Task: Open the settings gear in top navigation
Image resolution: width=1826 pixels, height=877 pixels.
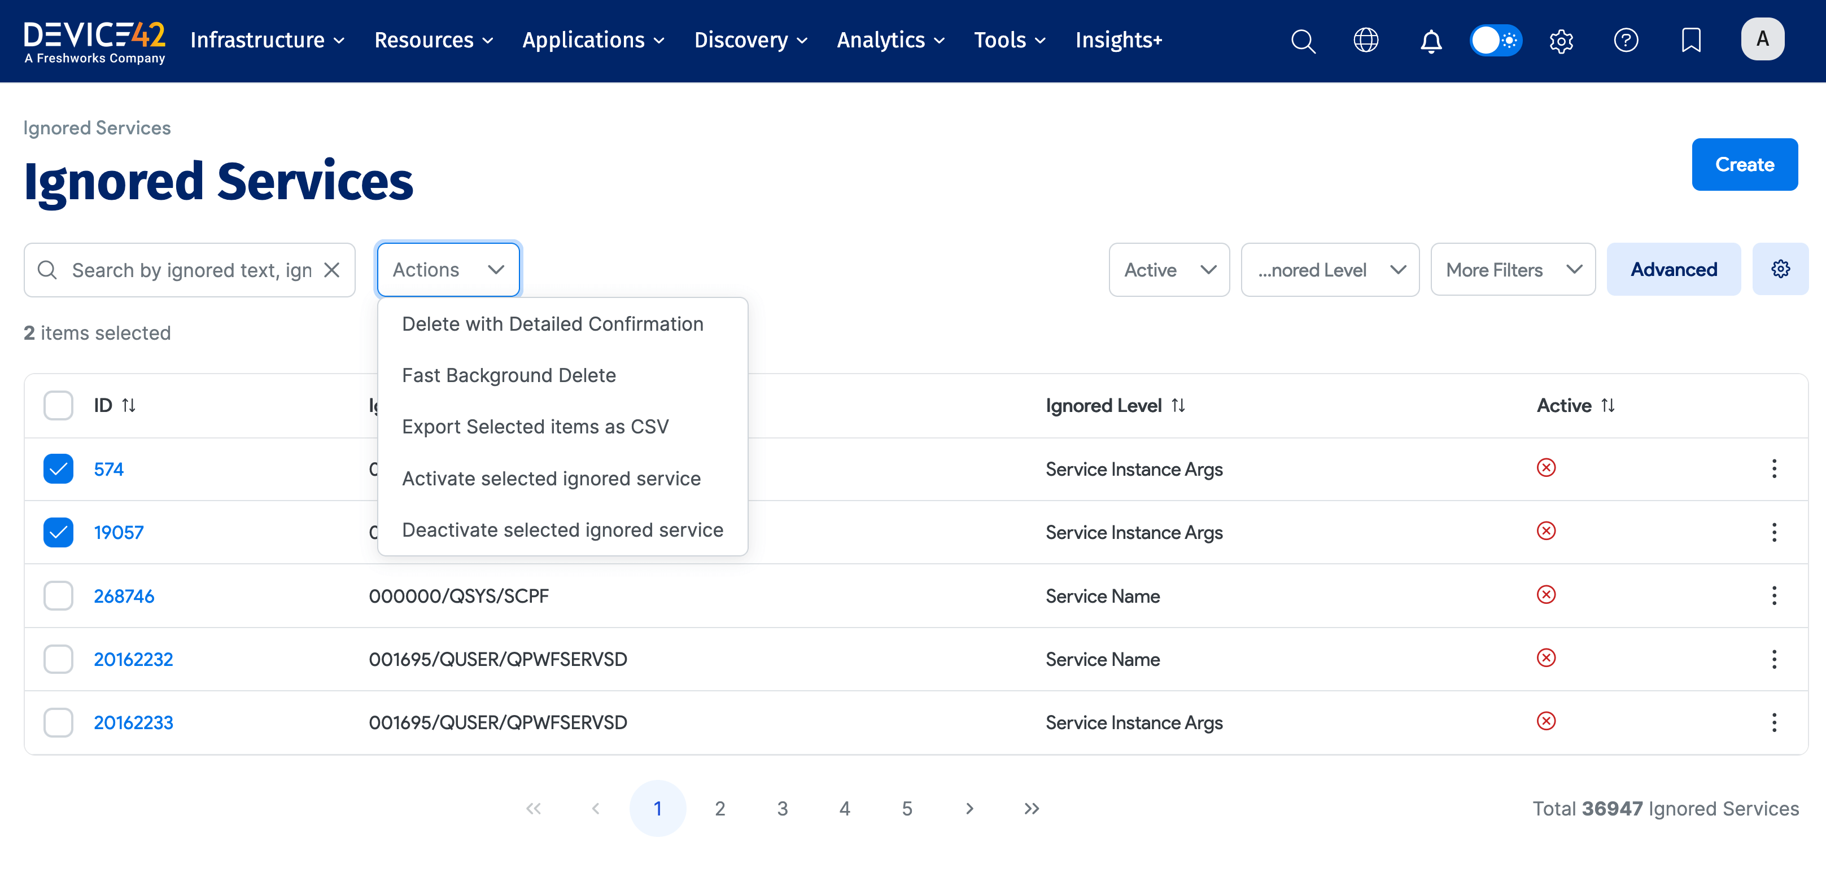Action: point(1561,41)
